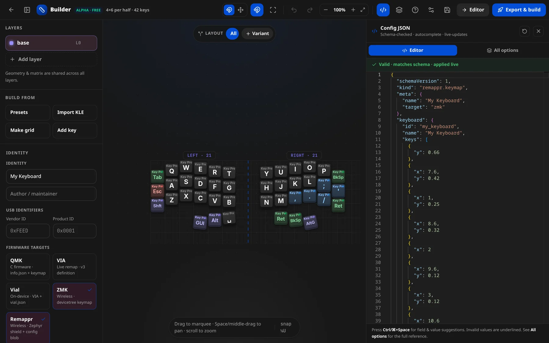The image size is (549, 343).
Task: Toggle the Config JSON code icon in toolbar
Action: [x=383, y=10]
